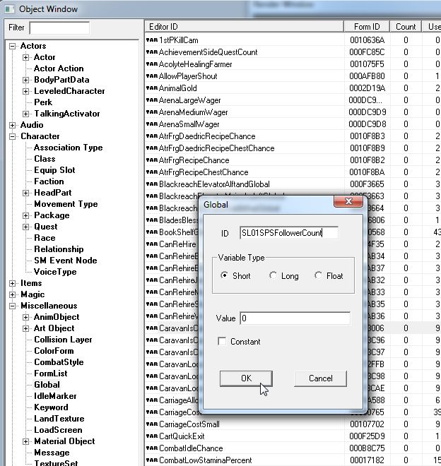Select the Keyword tree item
The width and height of the screenshot is (441, 466).
click(51, 407)
